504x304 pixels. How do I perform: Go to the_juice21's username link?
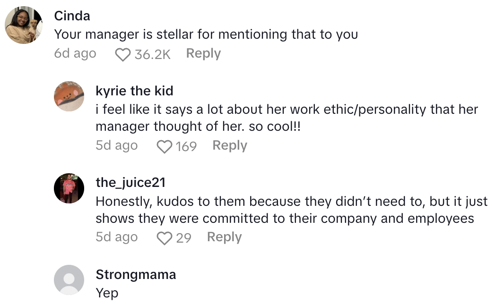click(x=130, y=182)
